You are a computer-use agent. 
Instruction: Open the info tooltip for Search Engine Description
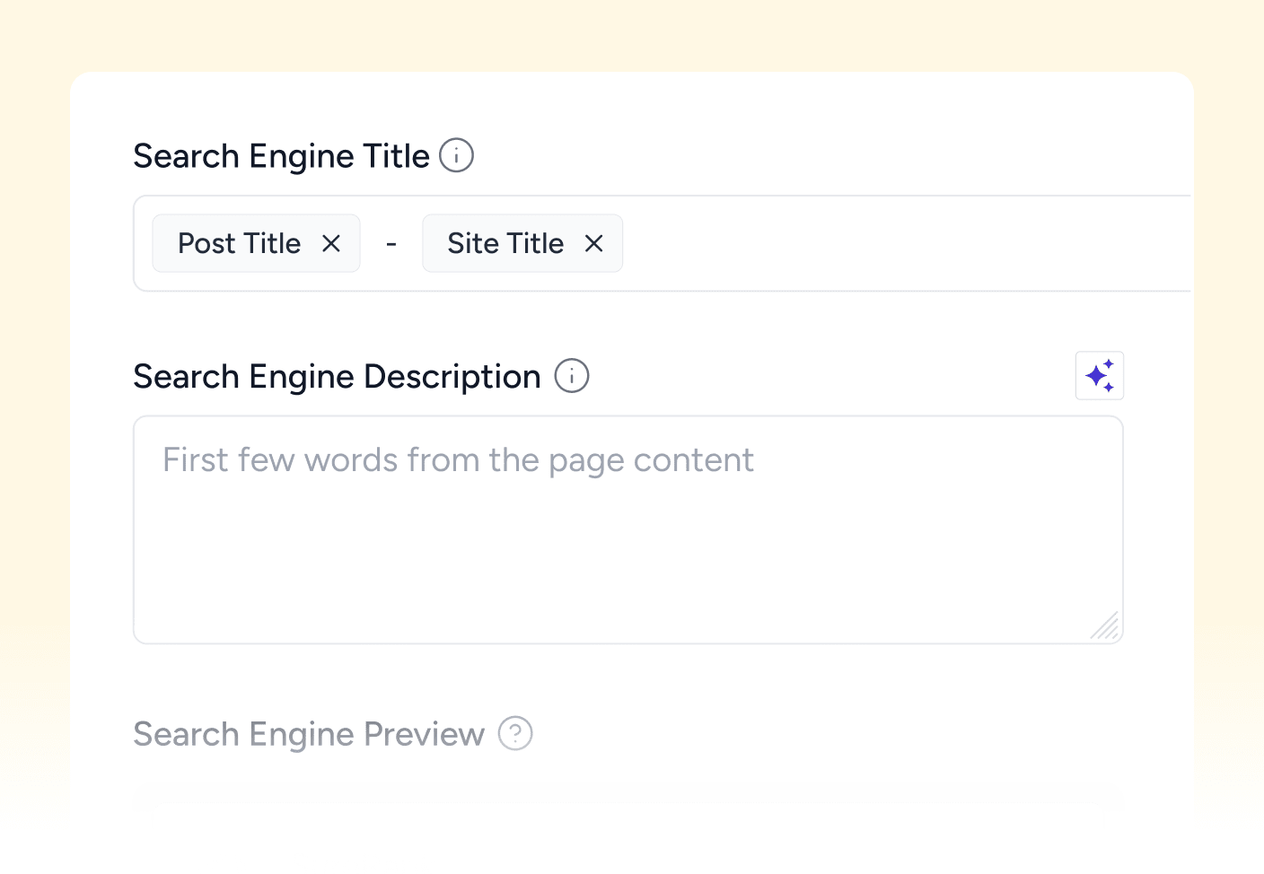[x=571, y=376]
